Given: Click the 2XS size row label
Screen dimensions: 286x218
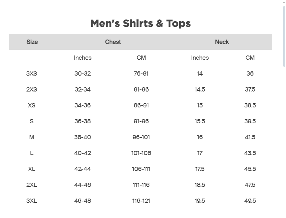Looking at the screenshot, I should click(31, 89).
